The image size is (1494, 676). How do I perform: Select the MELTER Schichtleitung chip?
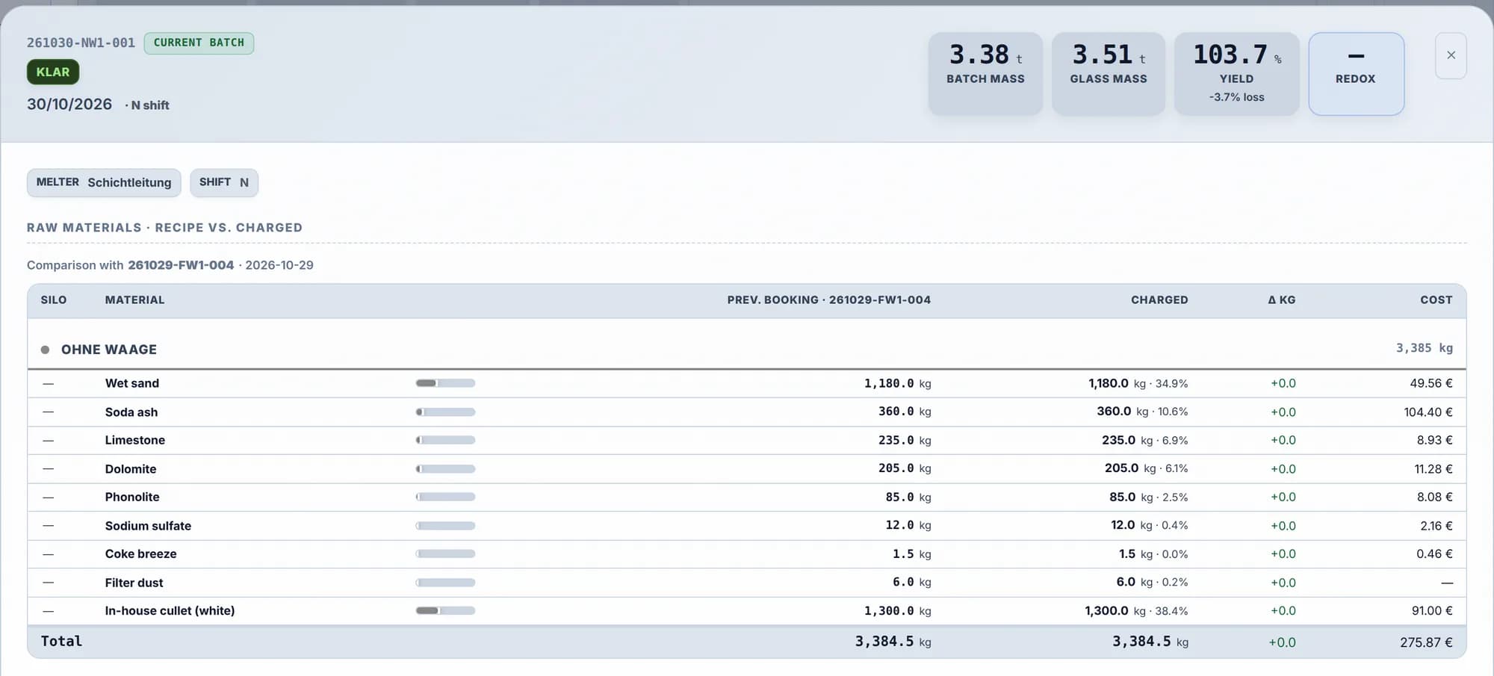(x=104, y=182)
